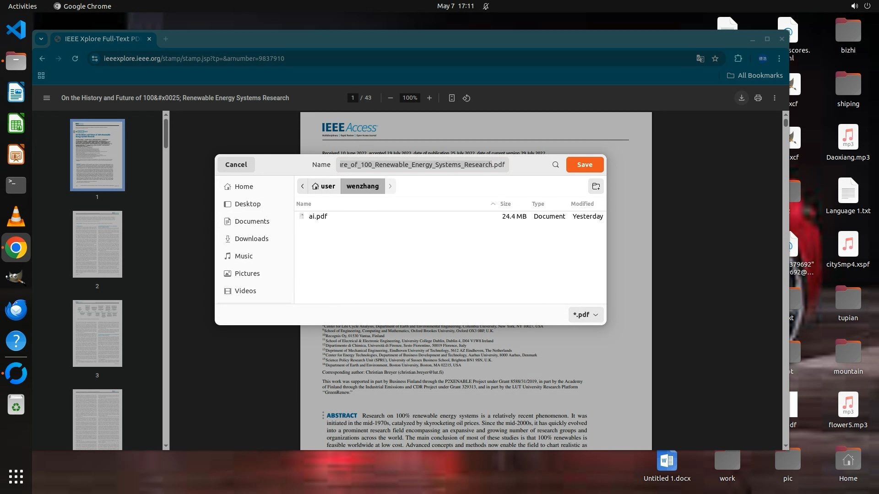Print the PDF with the printer icon
Screen dimensions: 879x494
click(758, 98)
